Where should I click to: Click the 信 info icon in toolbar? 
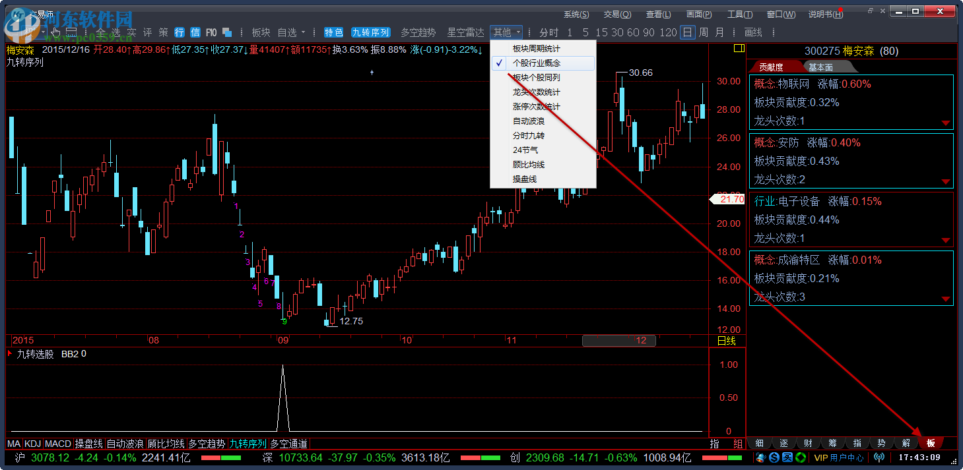(x=195, y=32)
